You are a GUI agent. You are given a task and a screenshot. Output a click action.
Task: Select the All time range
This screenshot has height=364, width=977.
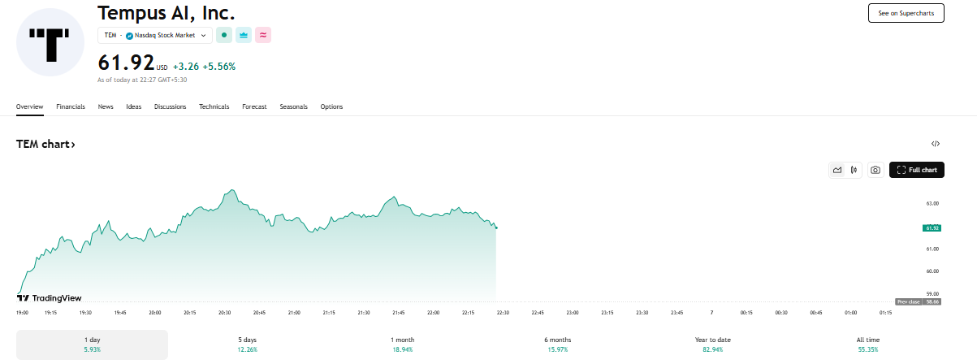pos(867,344)
